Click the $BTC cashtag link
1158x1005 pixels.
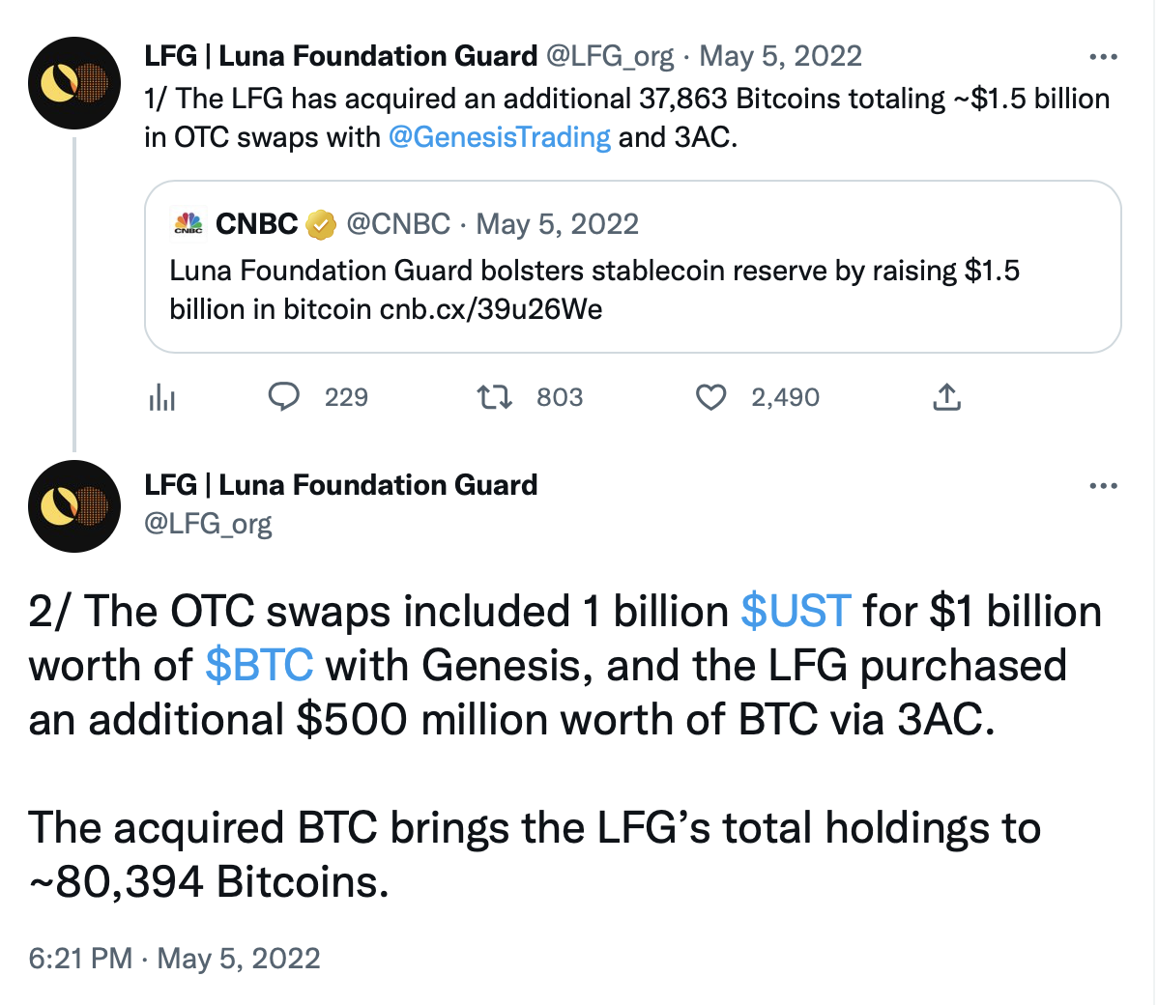click(259, 665)
